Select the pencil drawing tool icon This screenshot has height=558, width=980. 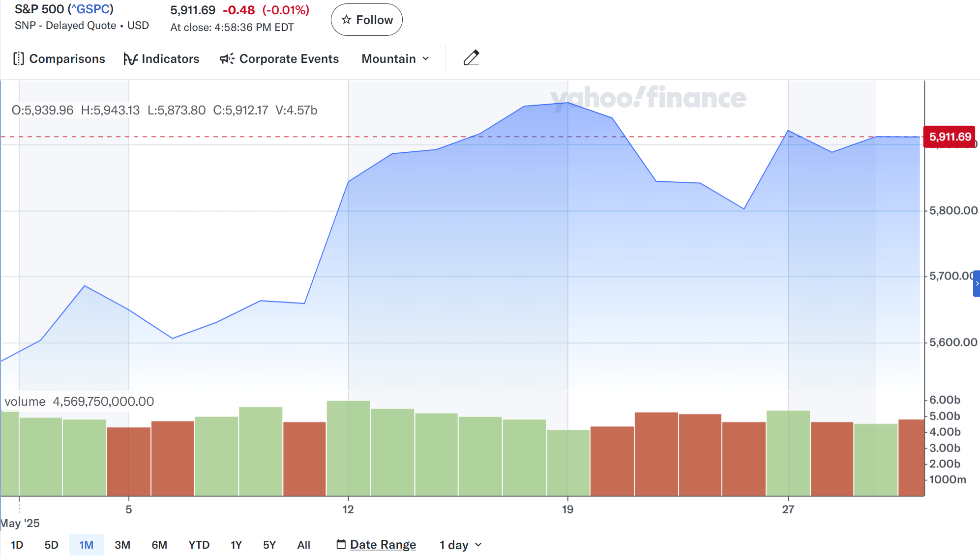tap(471, 58)
